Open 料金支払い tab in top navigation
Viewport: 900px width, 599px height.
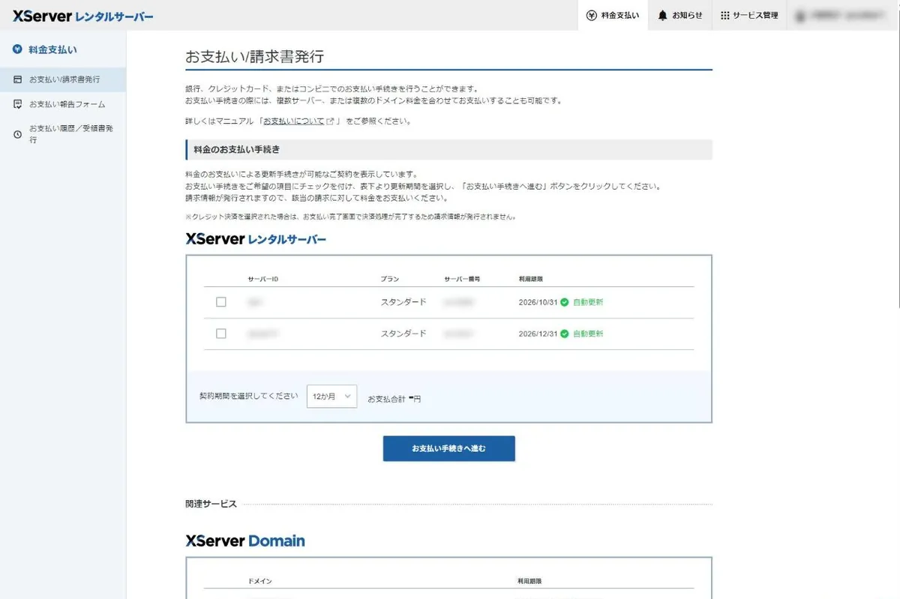point(613,15)
